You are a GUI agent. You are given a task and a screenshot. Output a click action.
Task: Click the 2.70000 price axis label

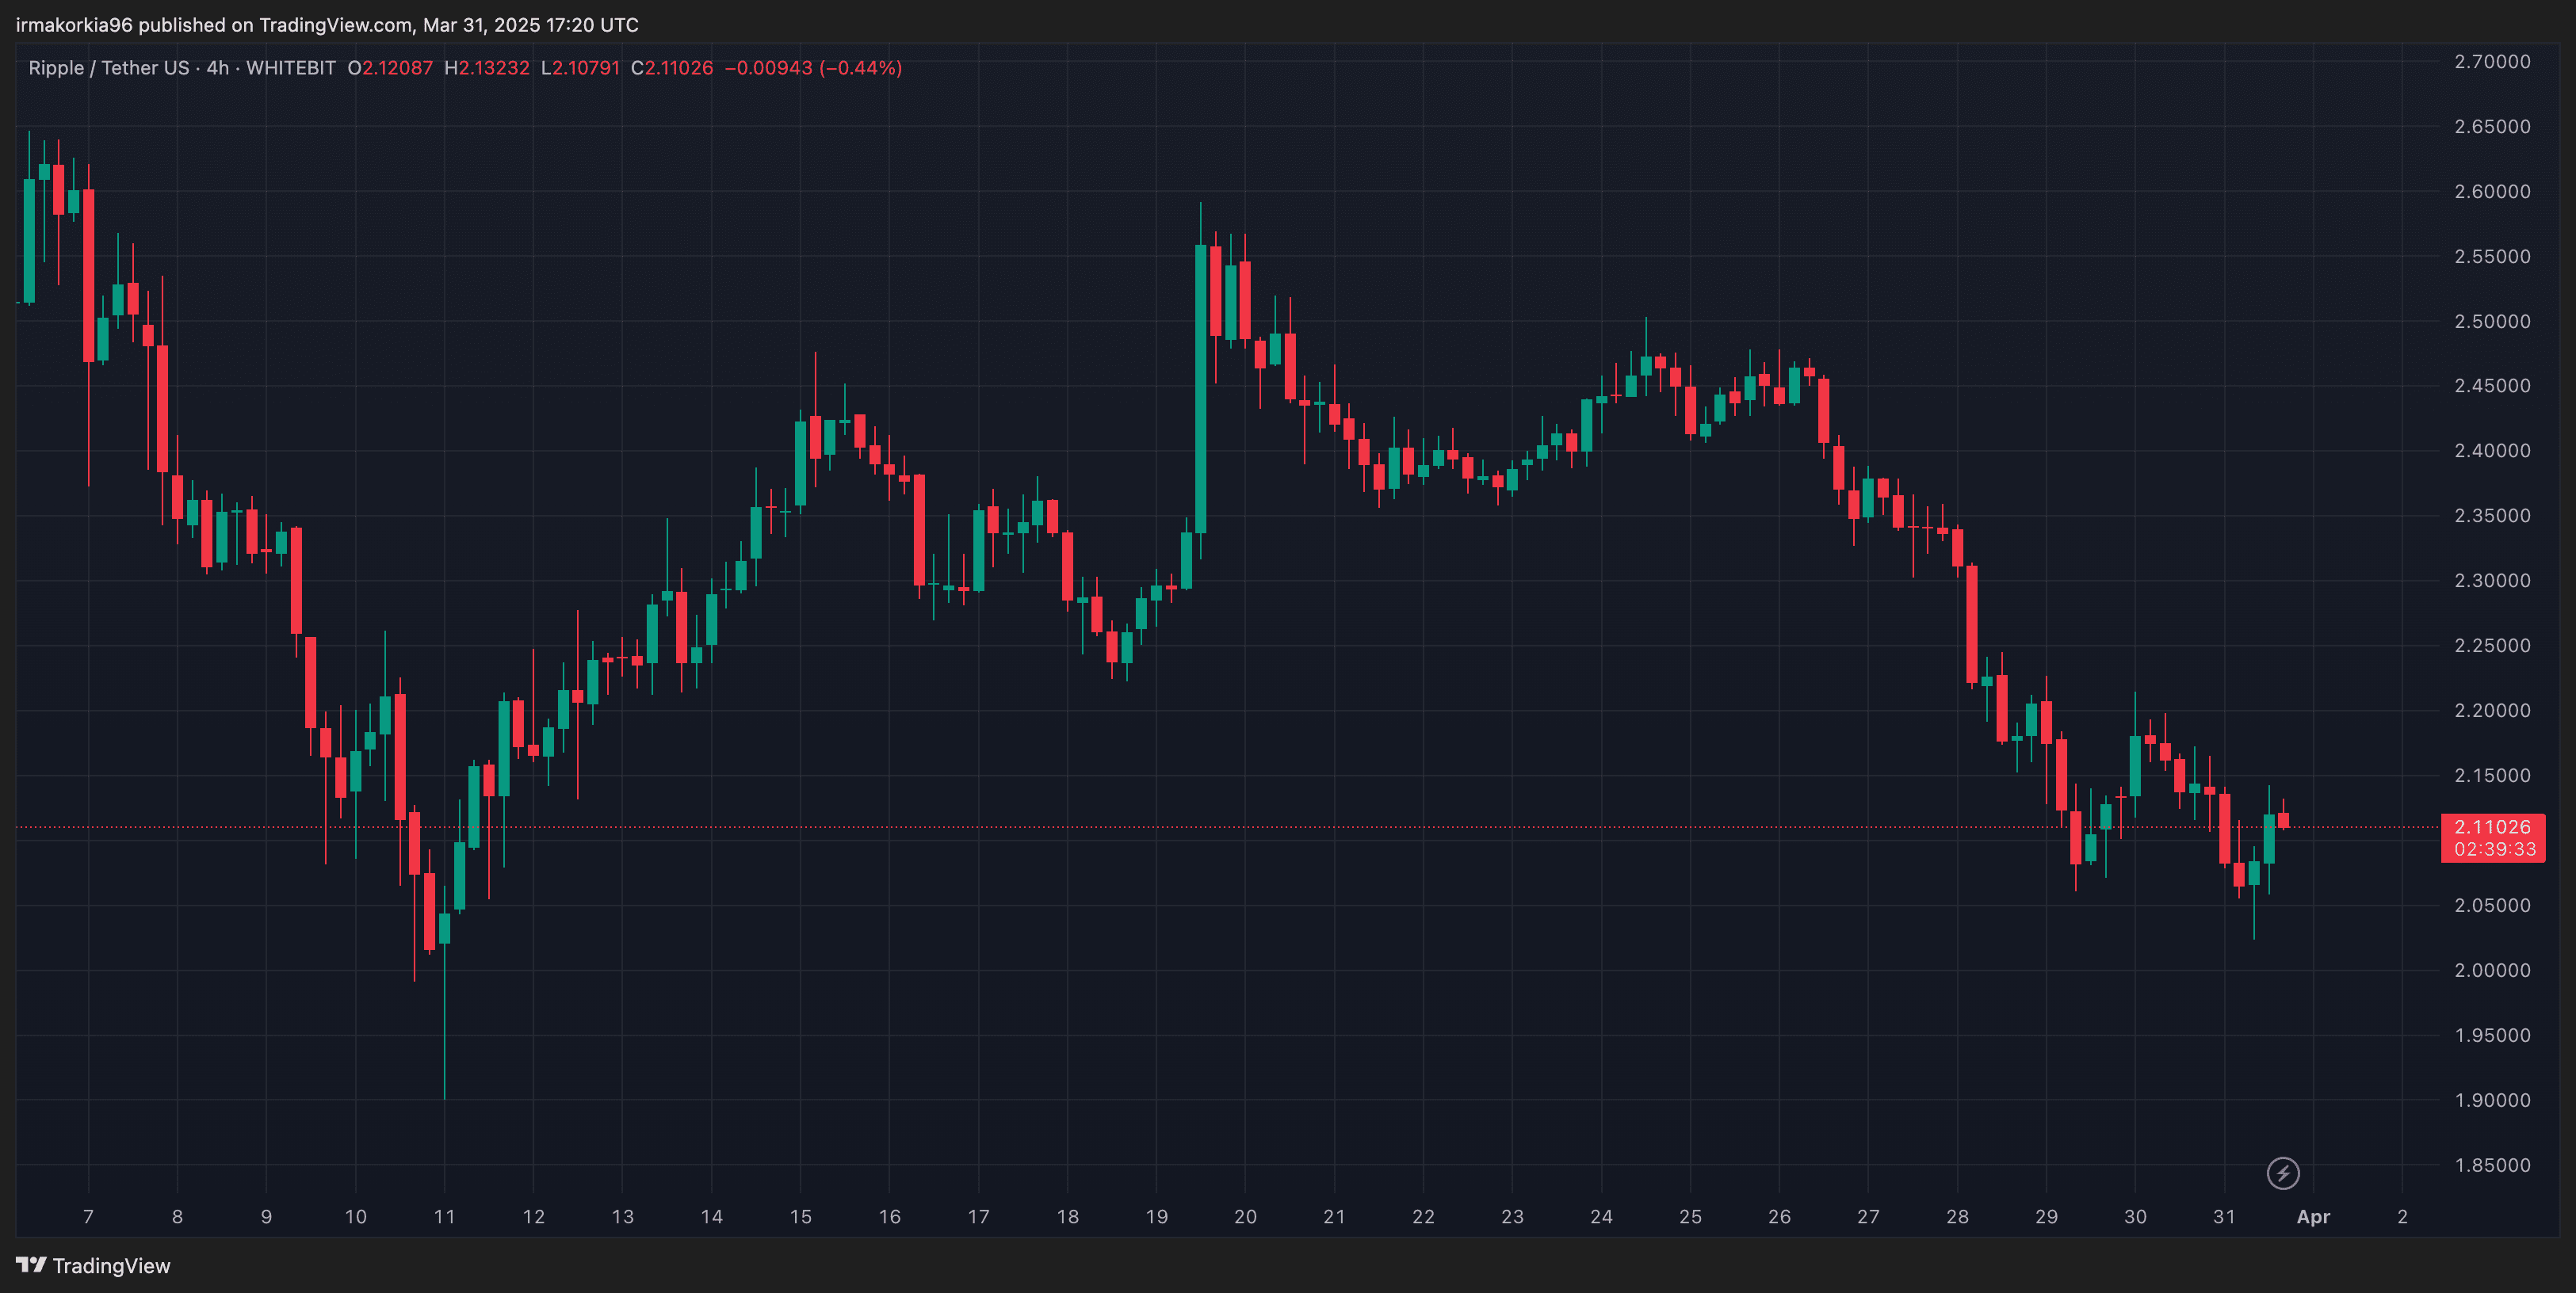(2492, 62)
